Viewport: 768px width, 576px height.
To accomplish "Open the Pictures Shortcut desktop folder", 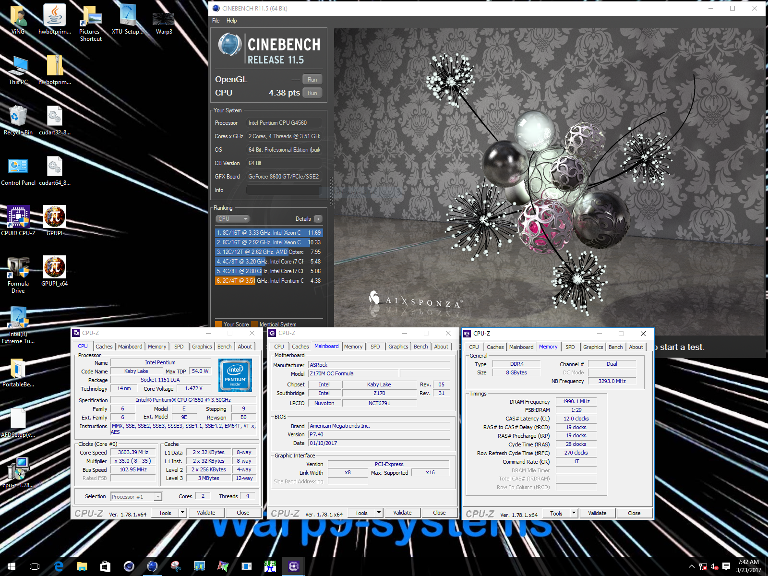I will pos(91,23).
